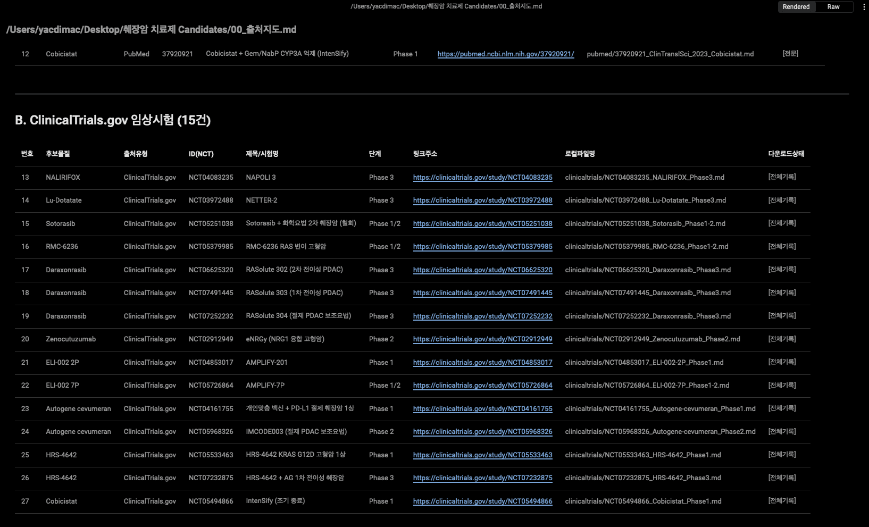Open the clinicaltrials.gov NCT03972488 study link
869x527 pixels.
click(483, 200)
